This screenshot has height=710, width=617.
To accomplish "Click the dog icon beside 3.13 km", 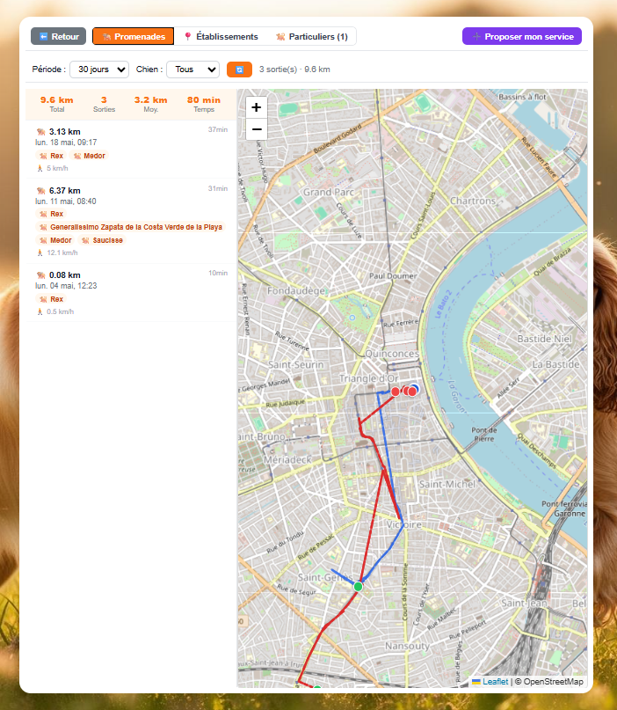I will click(41, 132).
